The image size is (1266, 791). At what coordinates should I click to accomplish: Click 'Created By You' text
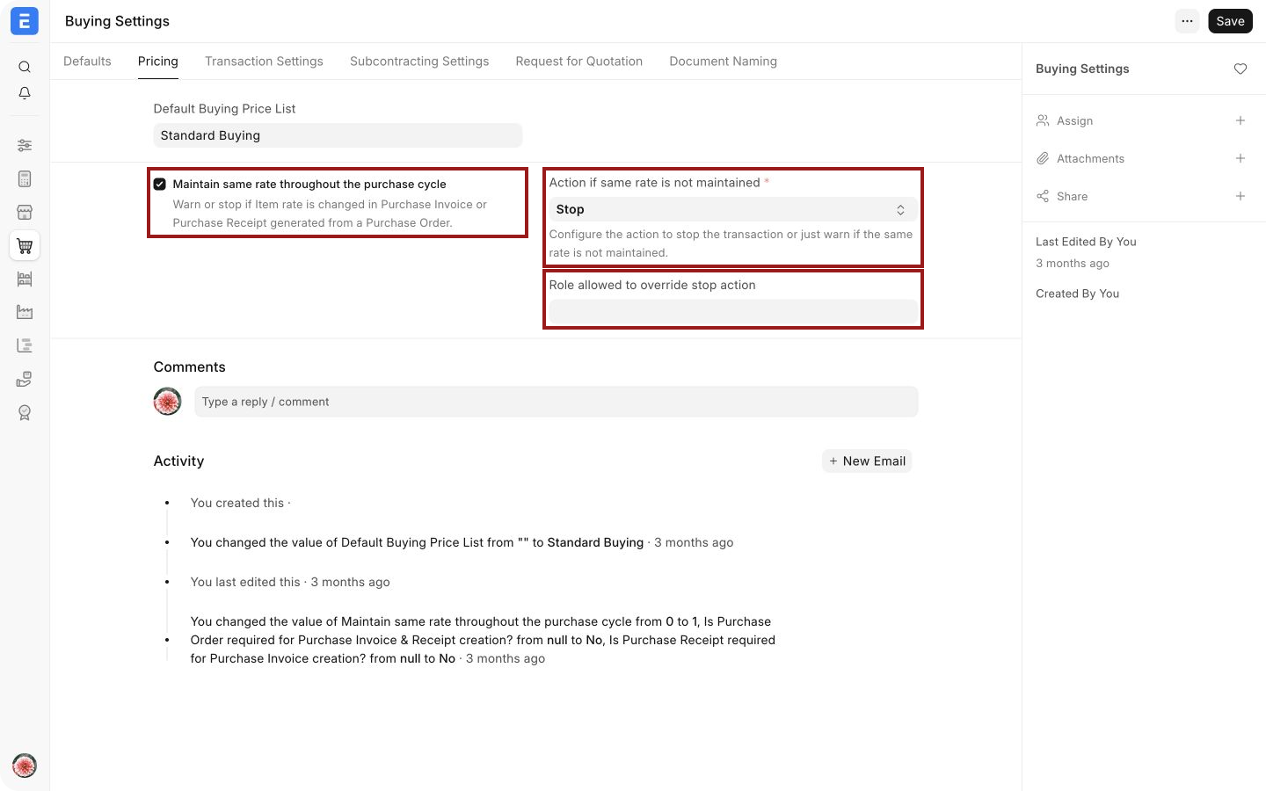pyautogui.click(x=1077, y=294)
